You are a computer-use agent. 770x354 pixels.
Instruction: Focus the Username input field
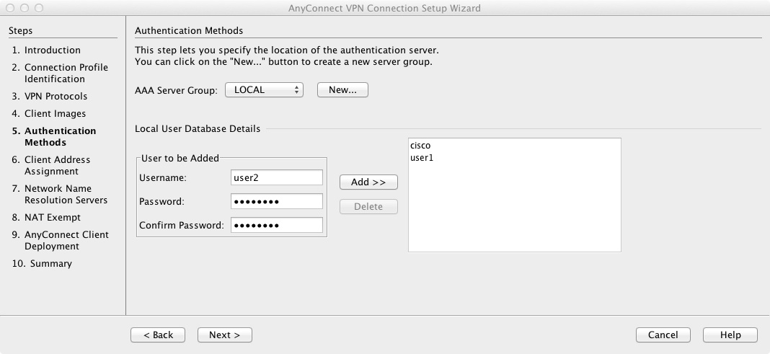click(276, 178)
